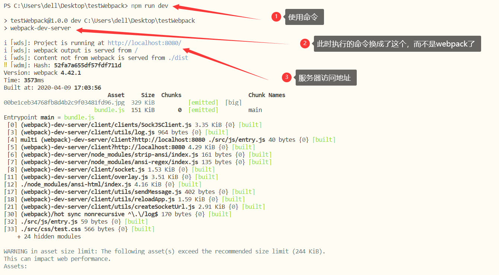Select the ./src/css/test.css module row
The width and height of the screenshot is (499, 275).
pyautogui.click(x=79, y=229)
